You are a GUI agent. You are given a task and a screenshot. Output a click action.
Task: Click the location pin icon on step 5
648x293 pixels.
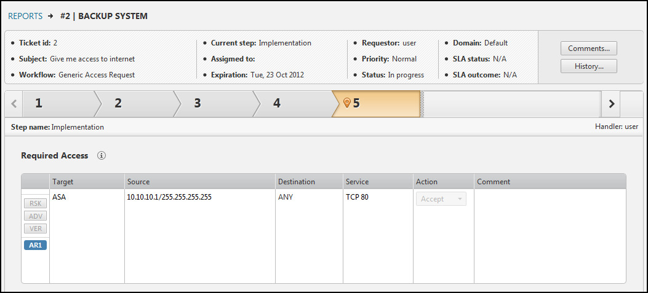coord(346,103)
